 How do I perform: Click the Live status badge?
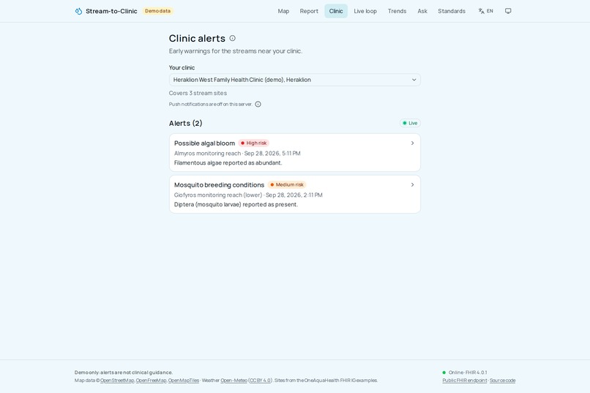pyautogui.click(x=410, y=123)
